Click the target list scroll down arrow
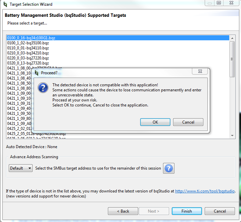241x222 pixels. (232, 136)
